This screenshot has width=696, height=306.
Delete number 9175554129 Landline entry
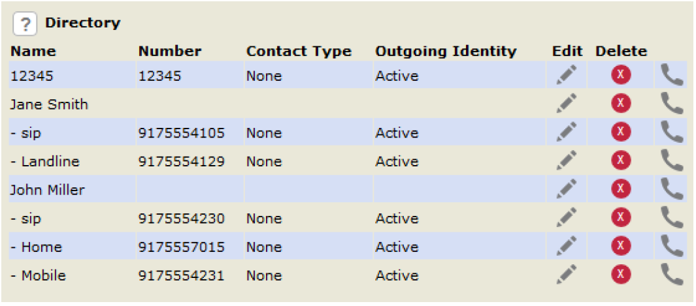(x=621, y=161)
